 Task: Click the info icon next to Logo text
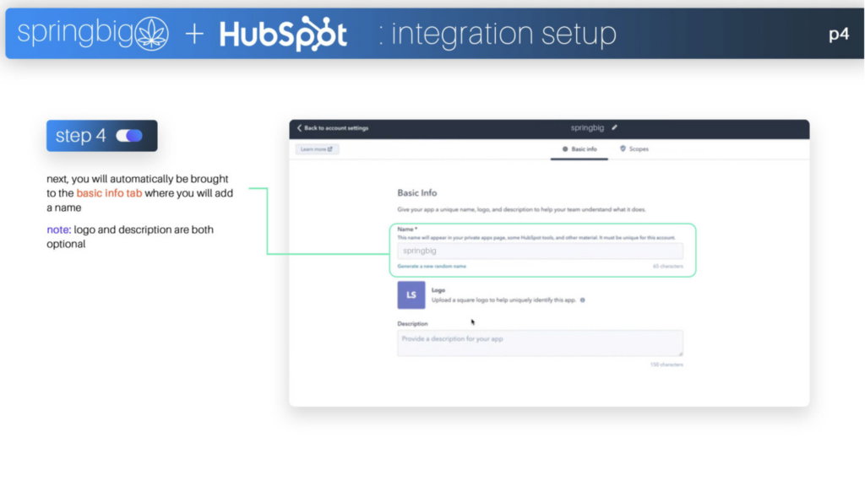[583, 300]
